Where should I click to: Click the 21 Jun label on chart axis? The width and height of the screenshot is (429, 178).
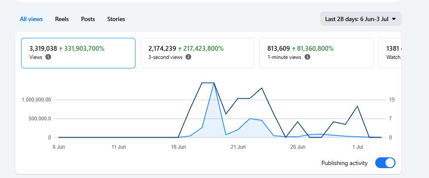[238, 147]
